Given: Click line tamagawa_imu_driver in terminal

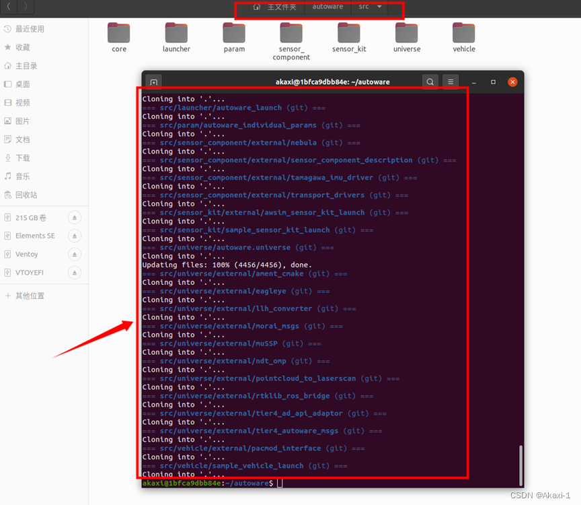Looking at the screenshot, I should click(279, 178).
